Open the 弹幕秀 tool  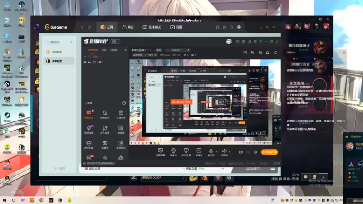pyautogui.click(x=105, y=145)
